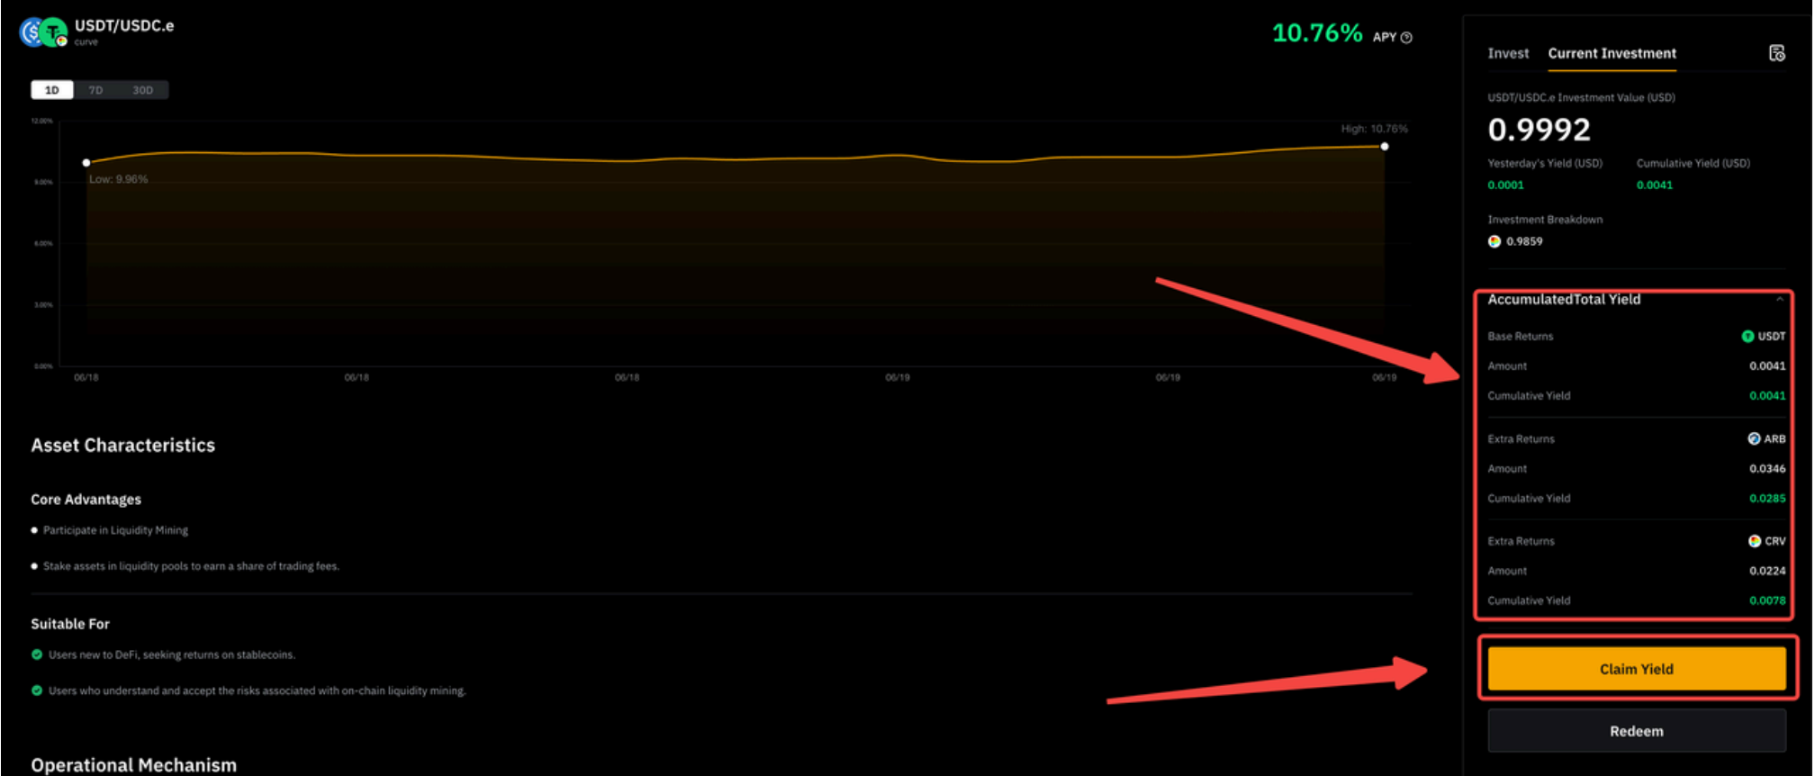Viewport: 1815px width, 776px height.
Task: Click the APY info question mark icon
Action: [x=1406, y=38]
